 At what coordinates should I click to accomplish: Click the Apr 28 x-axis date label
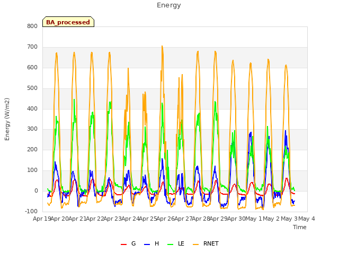pyautogui.click(x=201, y=219)
